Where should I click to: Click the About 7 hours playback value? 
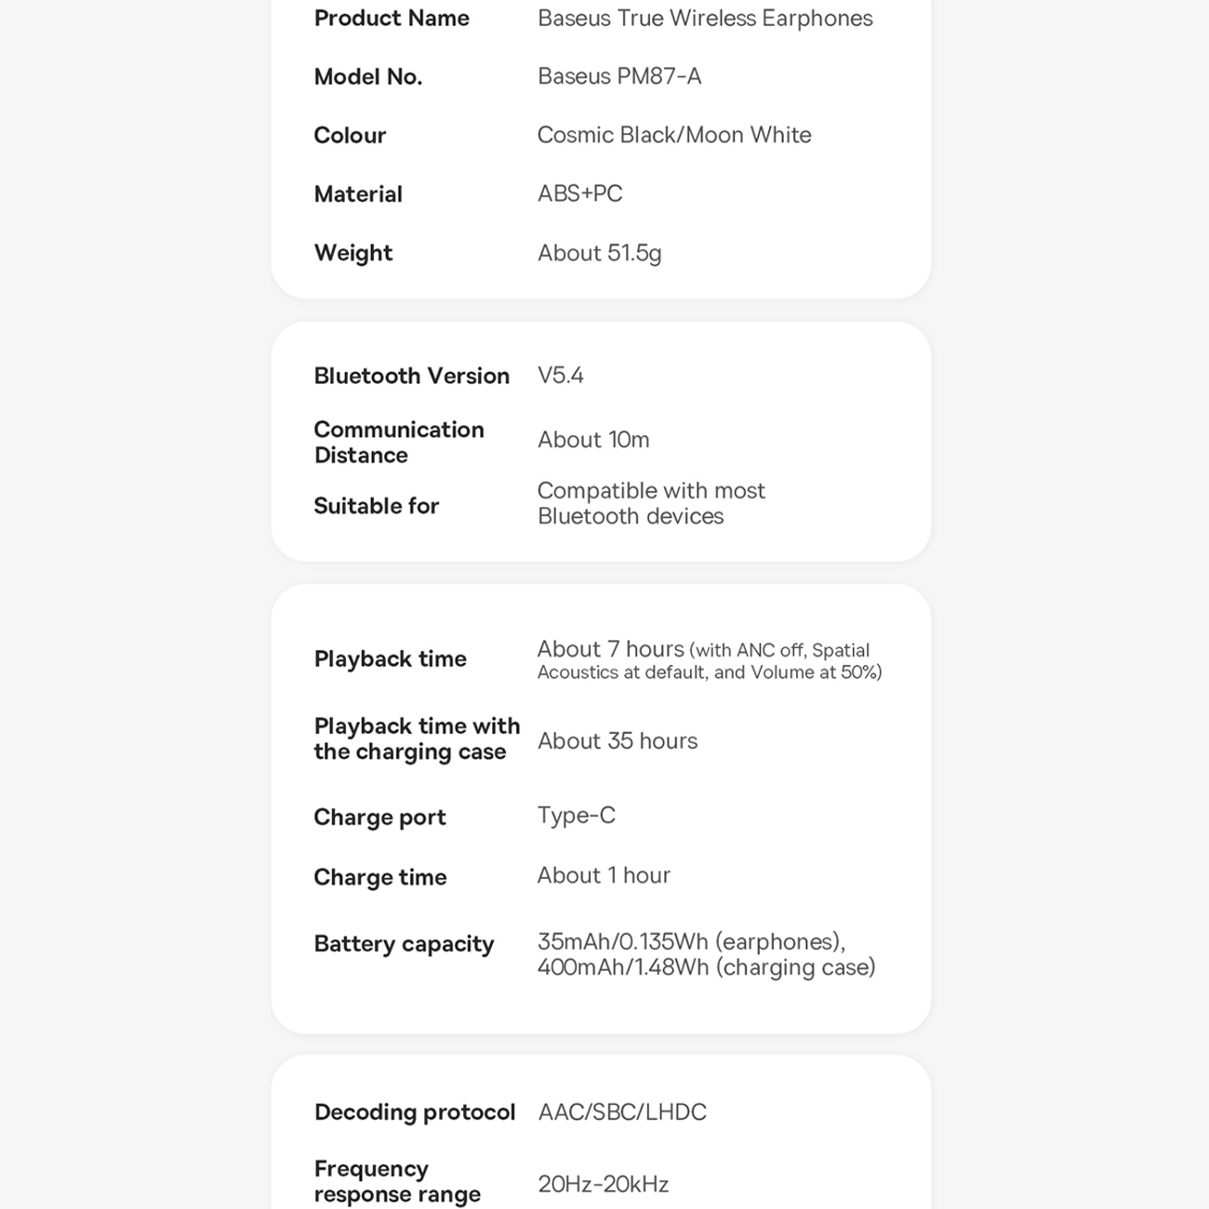[x=611, y=649]
